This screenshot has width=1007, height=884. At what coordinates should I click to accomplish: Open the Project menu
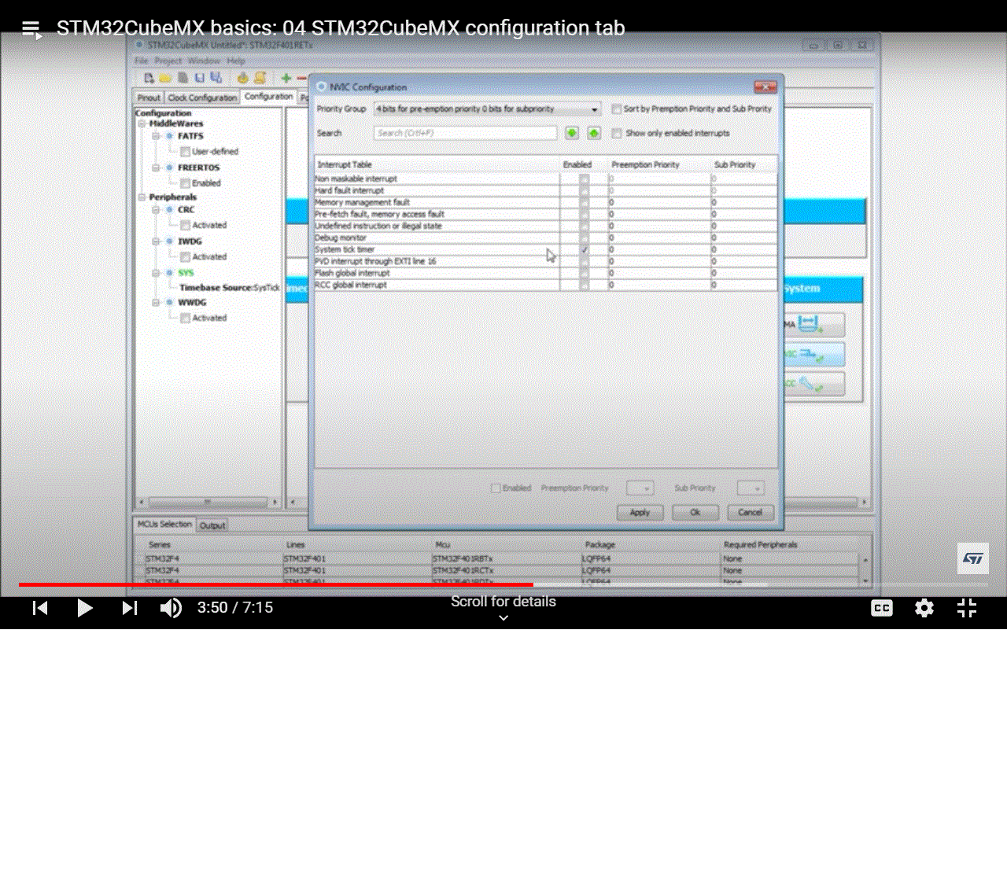[168, 61]
